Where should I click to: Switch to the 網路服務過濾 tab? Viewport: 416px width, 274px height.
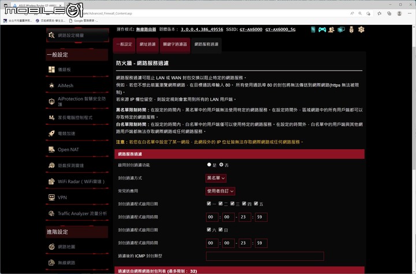pyautogui.click(x=206, y=45)
